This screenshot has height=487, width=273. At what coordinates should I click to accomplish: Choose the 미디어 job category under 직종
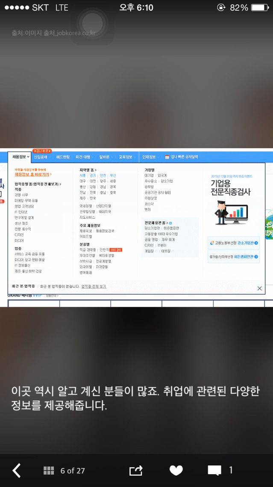[19, 241]
